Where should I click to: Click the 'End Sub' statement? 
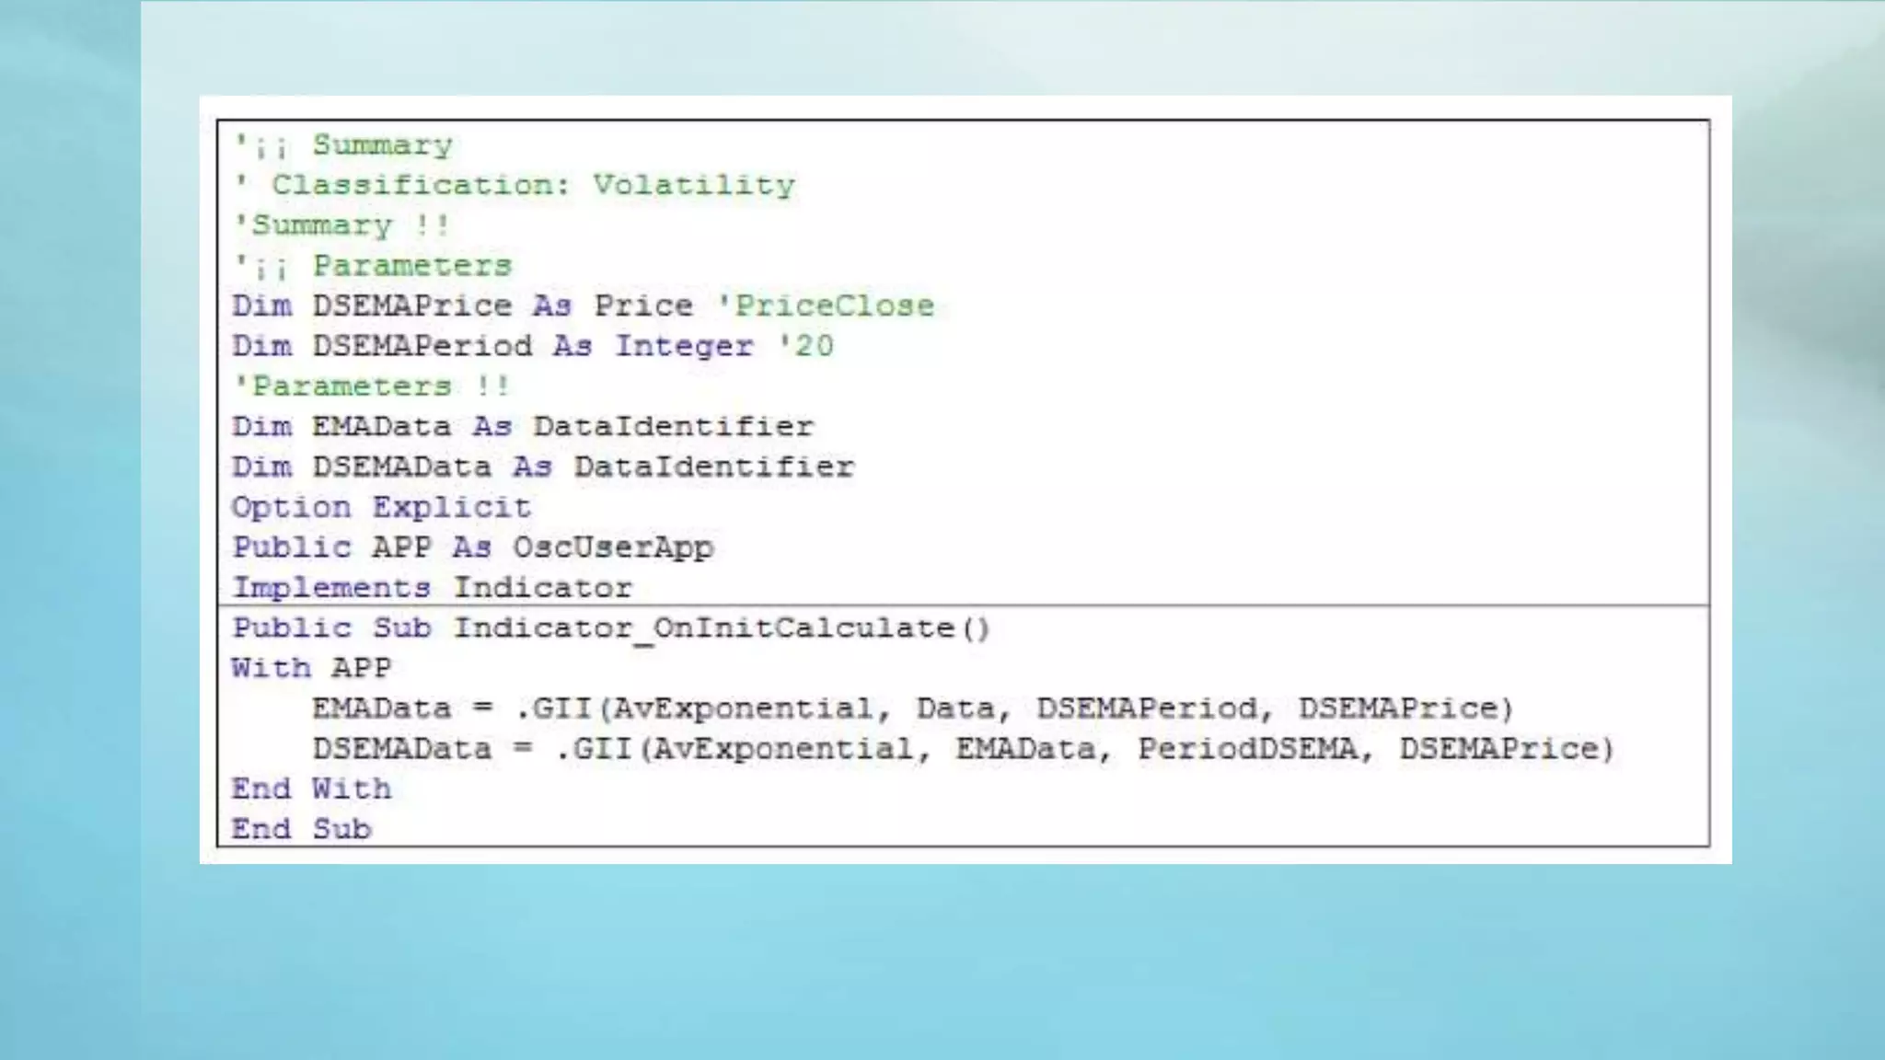coord(301,829)
